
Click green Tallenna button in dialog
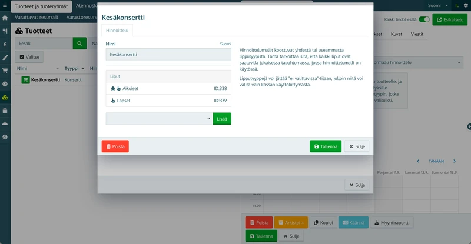[x=326, y=146]
